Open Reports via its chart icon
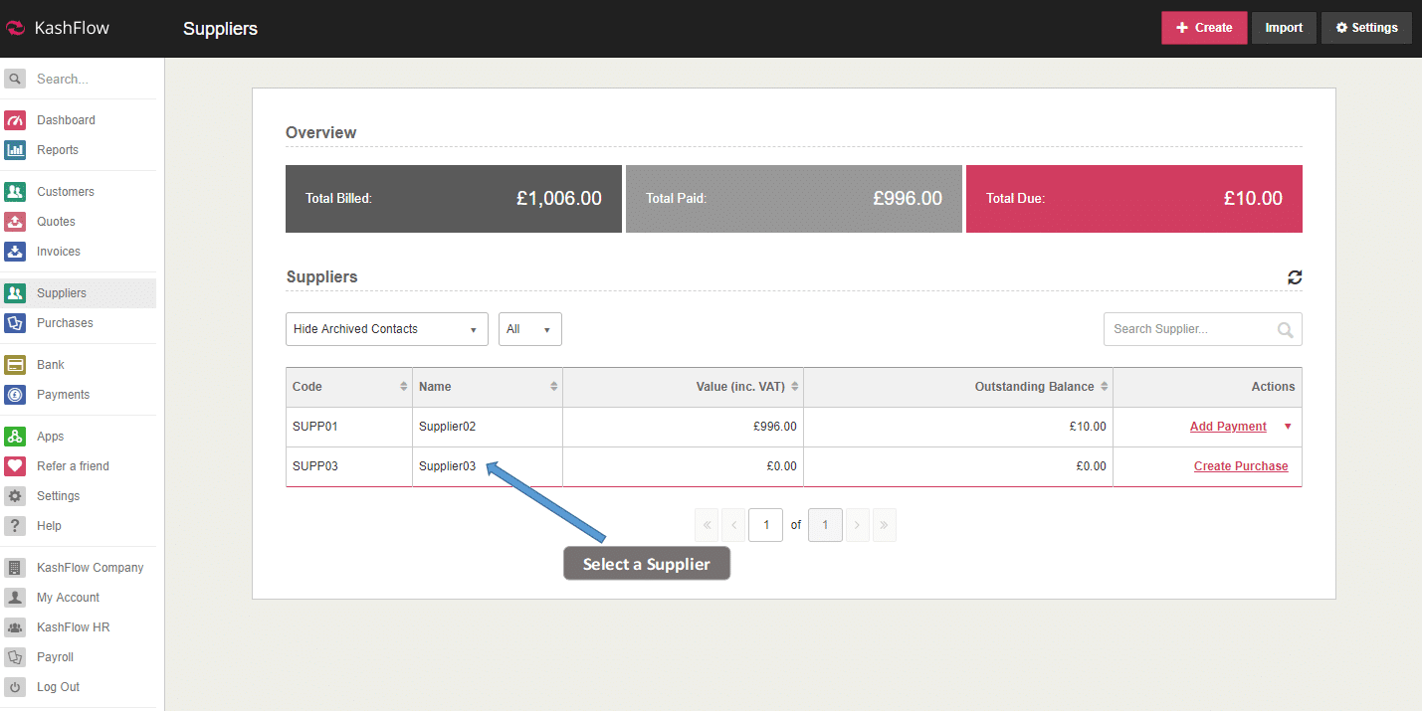The width and height of the screenshot is (1422, 711). (15, 150)
